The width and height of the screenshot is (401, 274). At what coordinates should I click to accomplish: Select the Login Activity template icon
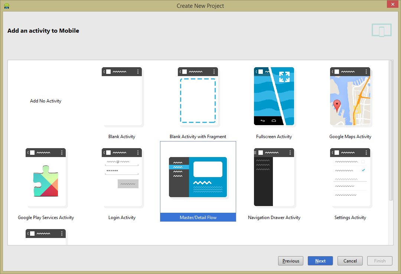(122, 178)
